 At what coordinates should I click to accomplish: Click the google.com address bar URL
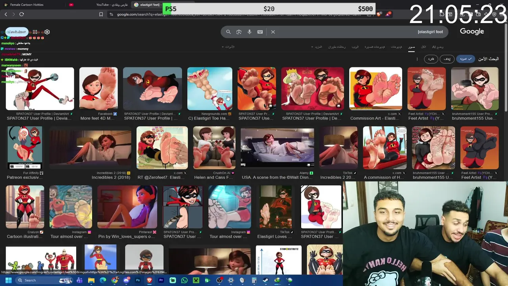coord(239,14)
